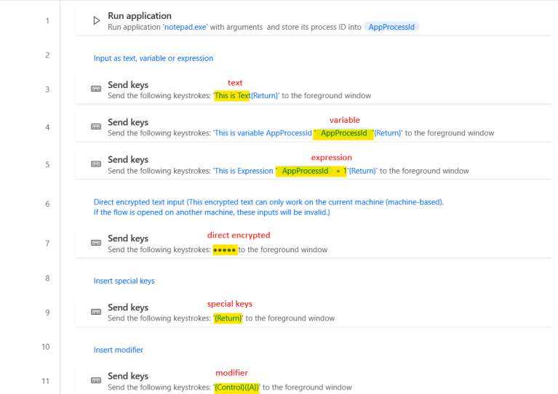558x394 pixels.
Task: Click AppProcessId variable chip in line 4
Action: pyautogui.click(x=343, y=134)
